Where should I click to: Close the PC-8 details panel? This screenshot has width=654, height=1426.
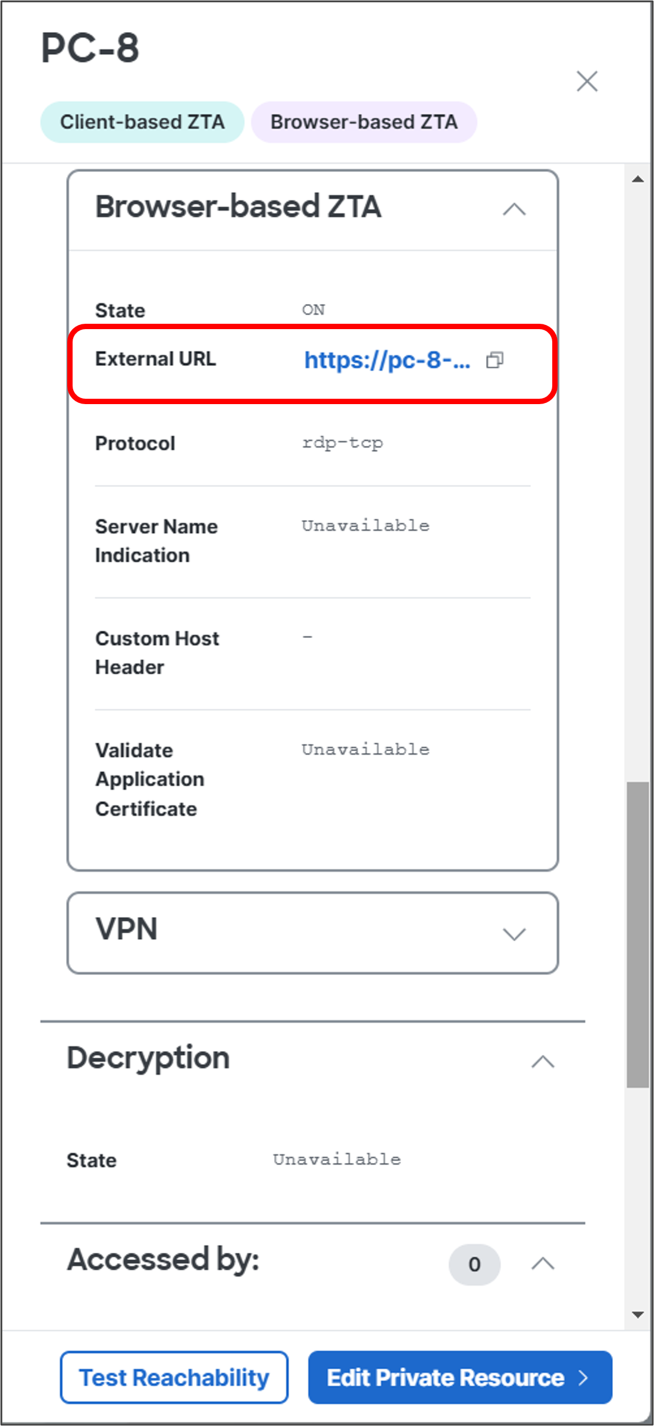pyautogui.click(x=587, y=81)
